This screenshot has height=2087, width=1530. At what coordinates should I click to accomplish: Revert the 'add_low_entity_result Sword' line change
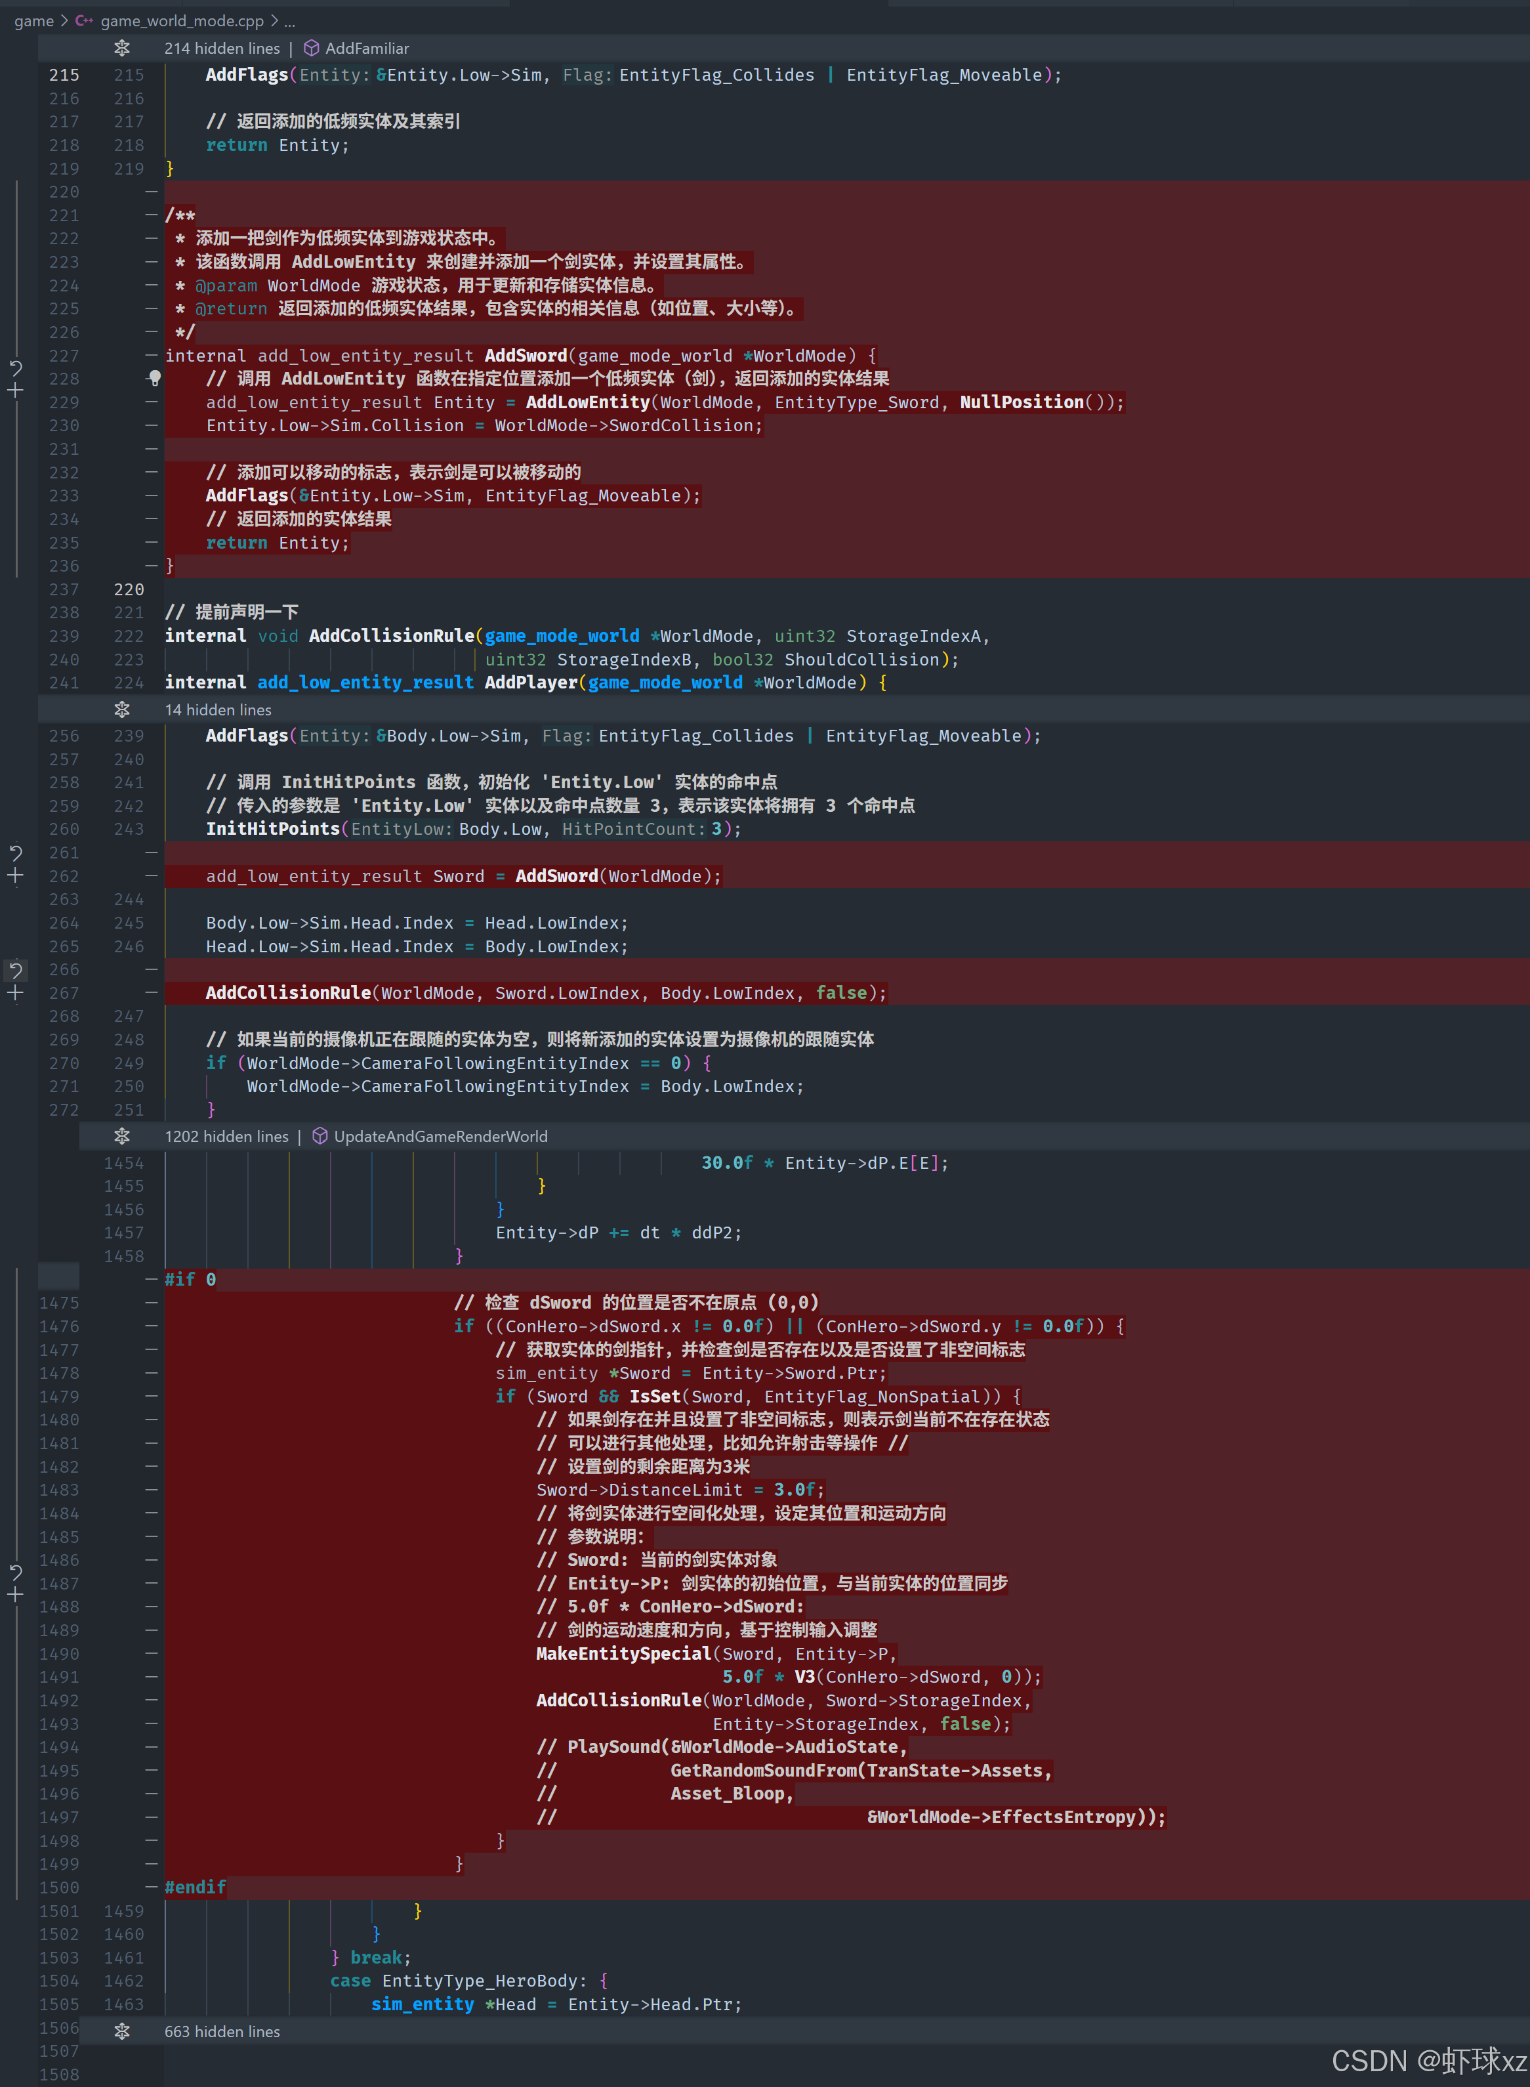click(x=16, y=853)
